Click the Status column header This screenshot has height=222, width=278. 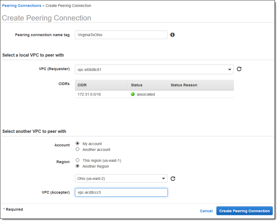tap(137, 85)
